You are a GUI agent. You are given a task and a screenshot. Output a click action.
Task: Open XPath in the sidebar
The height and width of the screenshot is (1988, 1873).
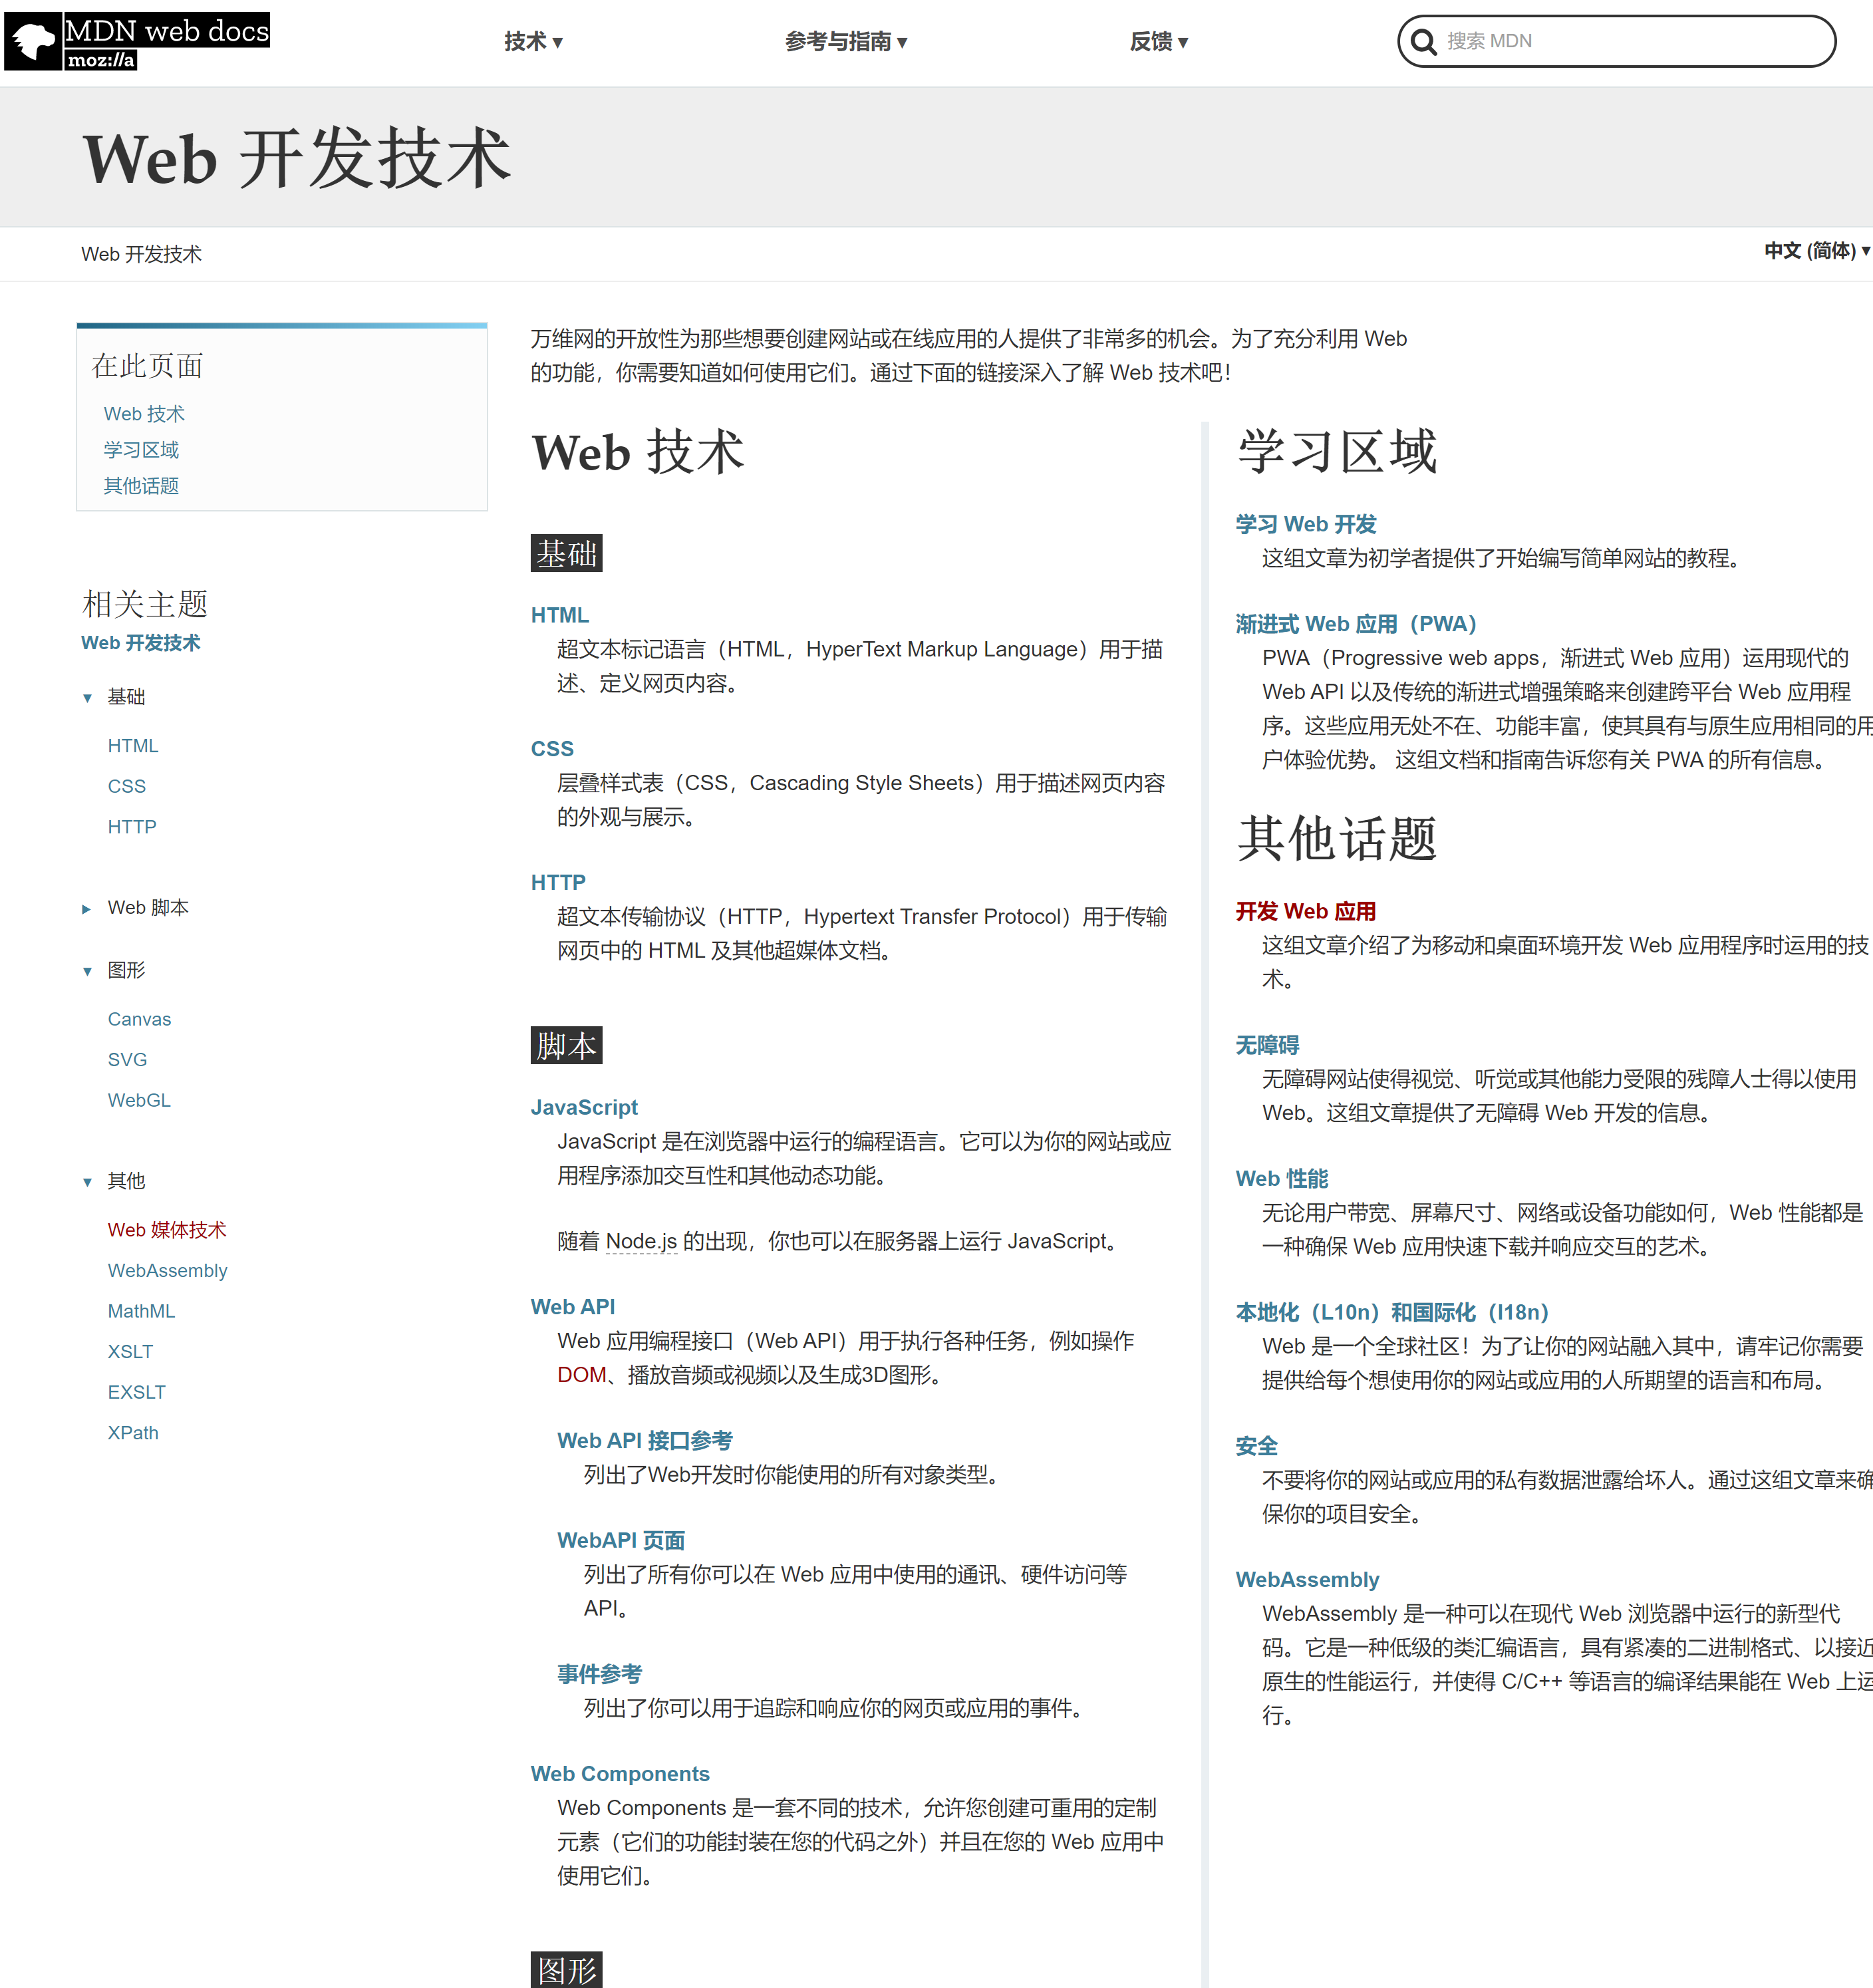coord(133,1433)
